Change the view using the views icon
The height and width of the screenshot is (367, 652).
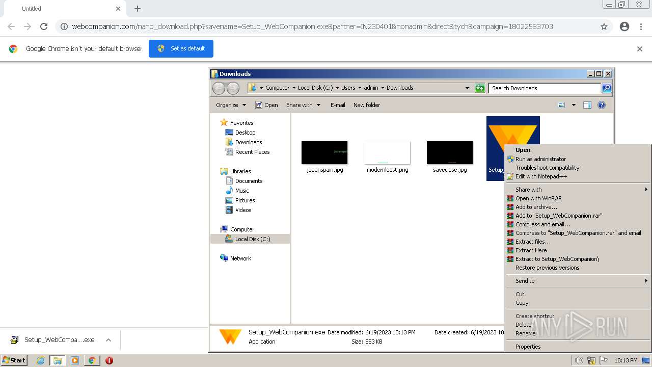coord(561,105)
